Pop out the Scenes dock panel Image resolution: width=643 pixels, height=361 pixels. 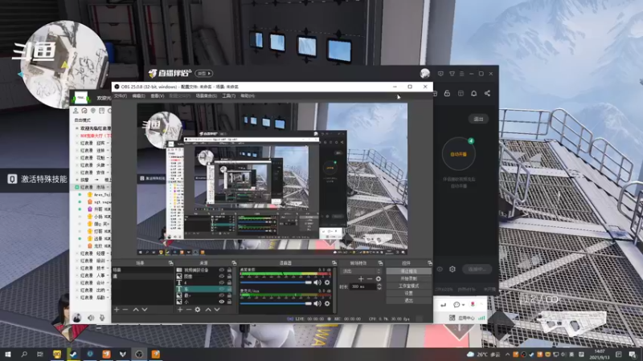(170, 263)
